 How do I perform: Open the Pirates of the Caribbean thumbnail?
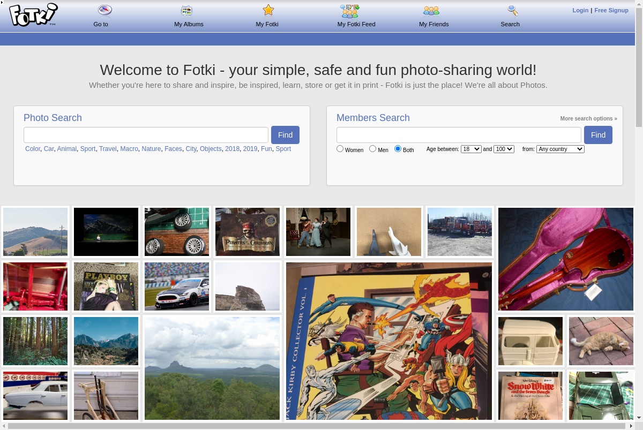tap(248, 232)
